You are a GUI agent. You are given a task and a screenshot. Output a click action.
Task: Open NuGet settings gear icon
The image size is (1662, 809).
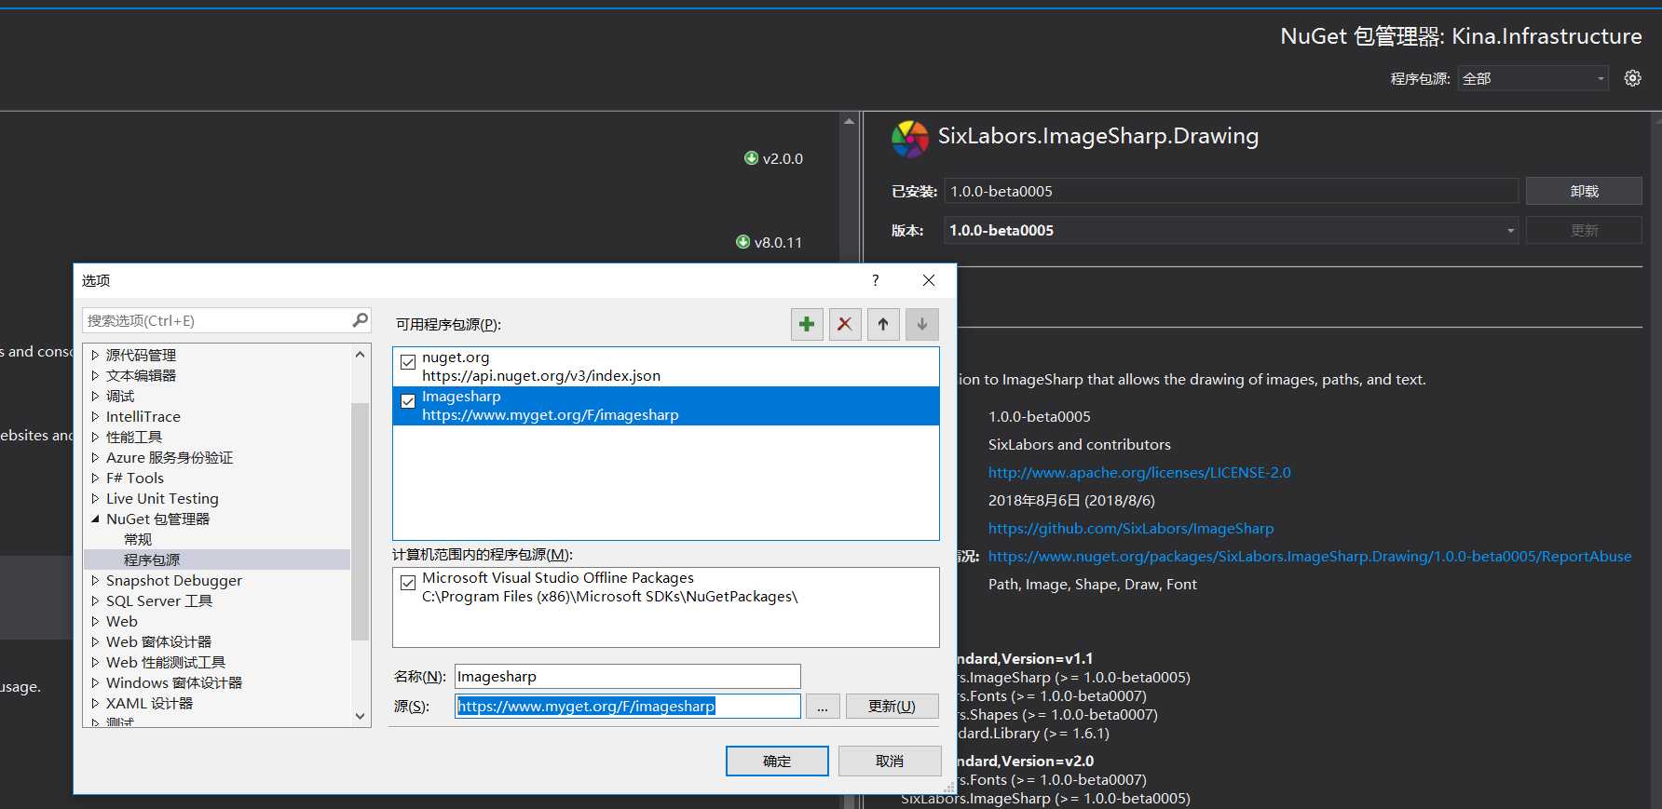click(x=1632, y=78)
